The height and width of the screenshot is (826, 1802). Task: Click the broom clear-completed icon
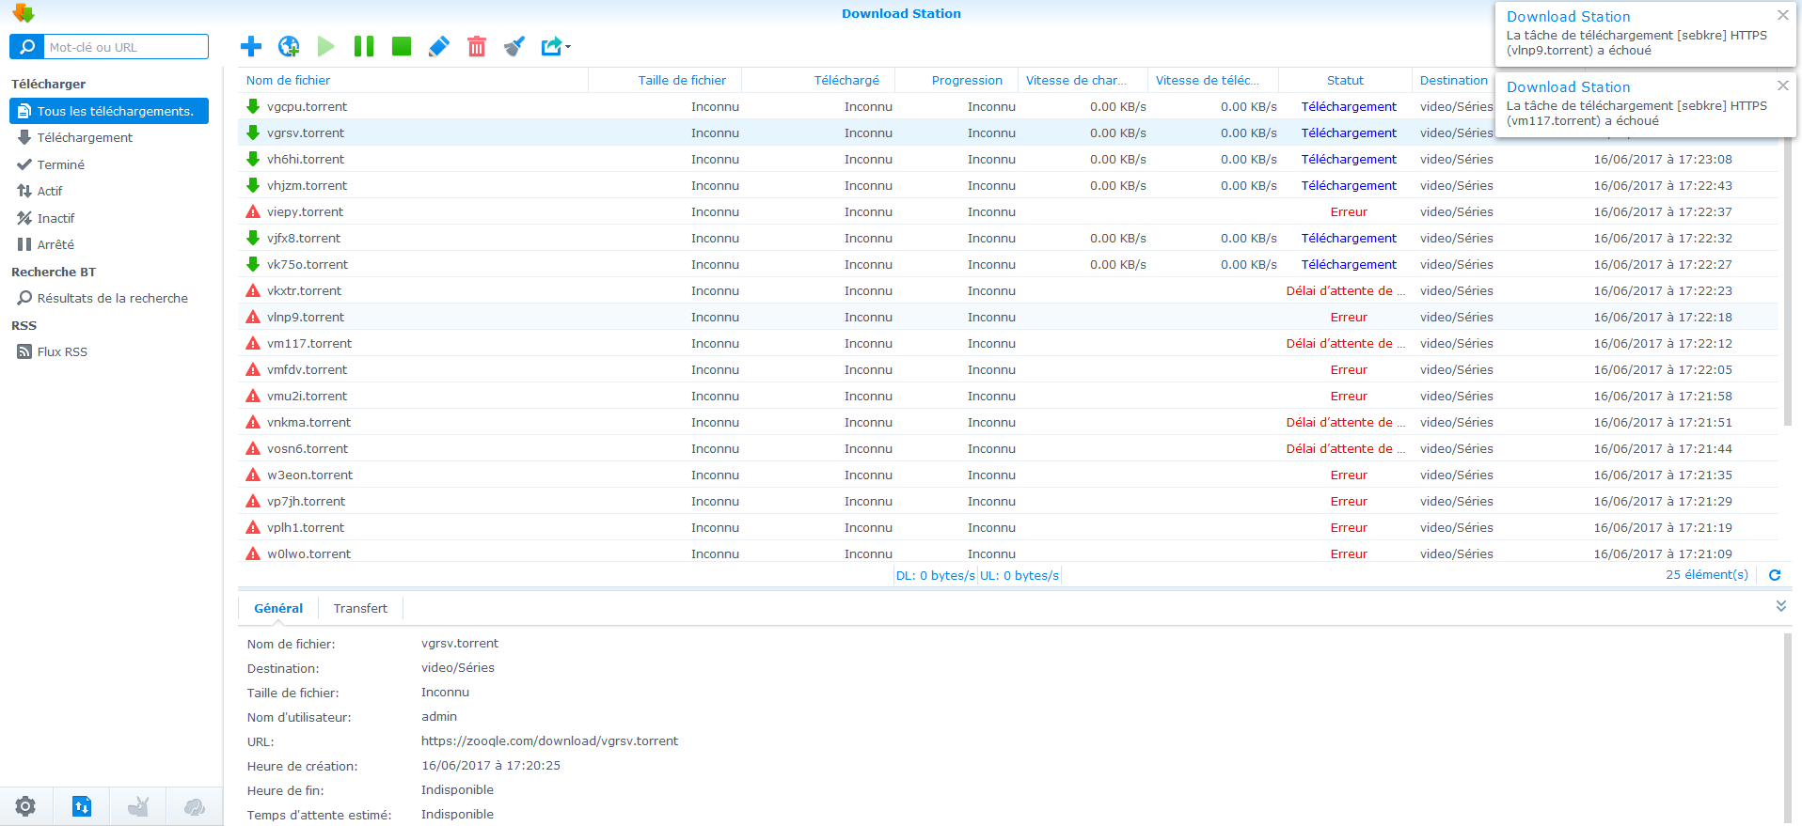pos(514,46)
